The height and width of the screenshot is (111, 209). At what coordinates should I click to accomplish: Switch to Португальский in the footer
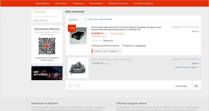point(131,107)
